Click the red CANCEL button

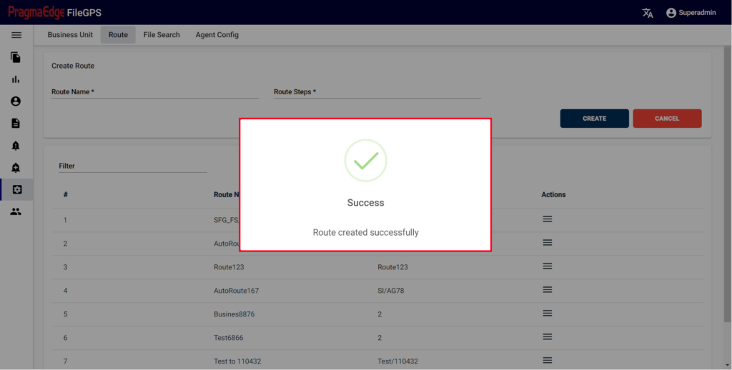coord(667,119)
